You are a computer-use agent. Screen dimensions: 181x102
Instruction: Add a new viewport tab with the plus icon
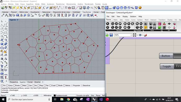pyautogui.click(x=43, y=82)
